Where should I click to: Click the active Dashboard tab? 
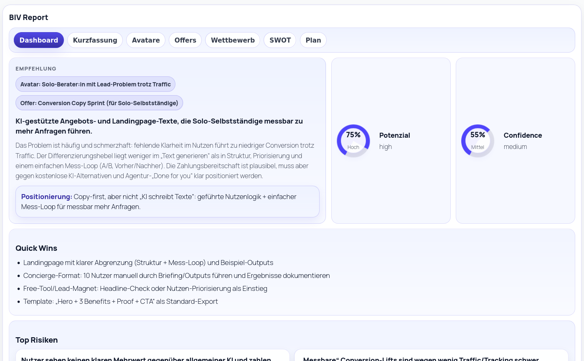pos(39,40)
